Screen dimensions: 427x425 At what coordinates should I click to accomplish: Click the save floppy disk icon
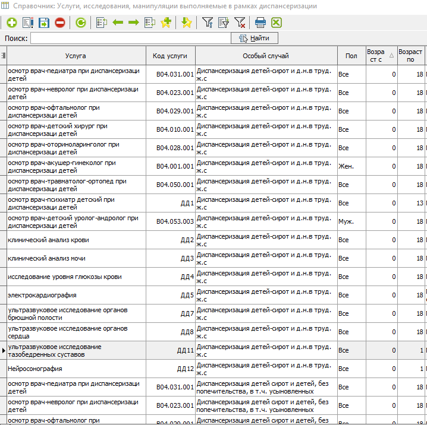pos(44,23)
